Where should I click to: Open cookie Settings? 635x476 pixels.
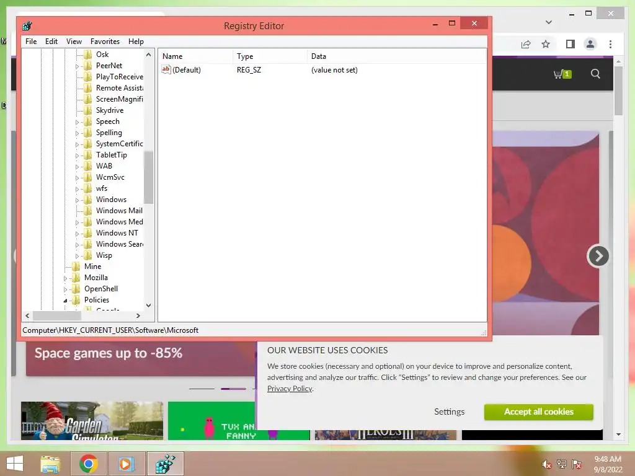coord(449,412)
